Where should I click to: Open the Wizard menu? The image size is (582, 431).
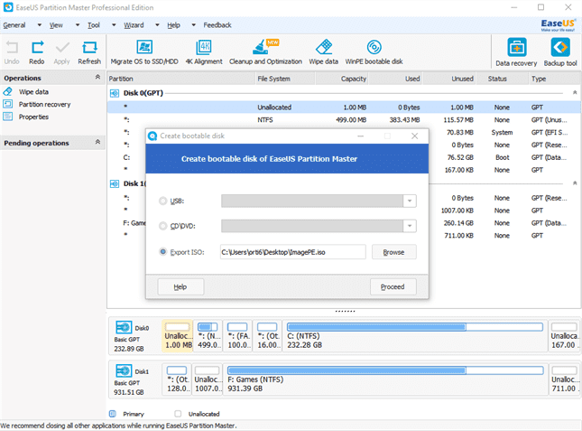[134, 25]
